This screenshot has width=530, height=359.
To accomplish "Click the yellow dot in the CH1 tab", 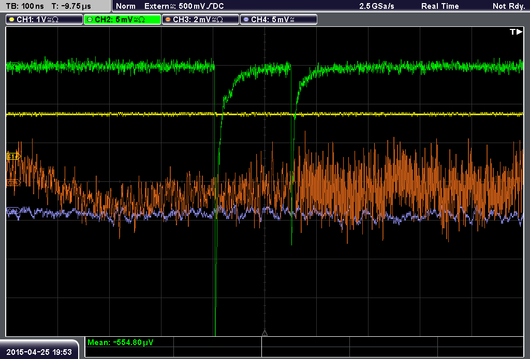I will [12, 20].
